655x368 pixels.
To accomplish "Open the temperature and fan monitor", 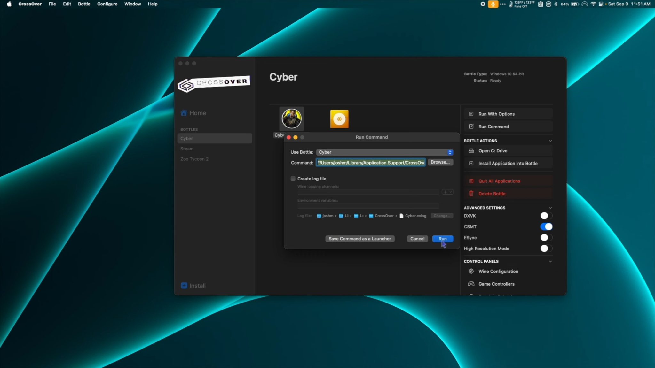I will pos(521,4).
